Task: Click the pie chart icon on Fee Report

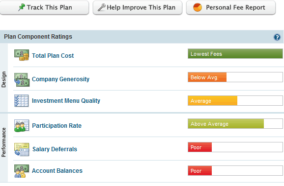Action: tap(198, 7)
